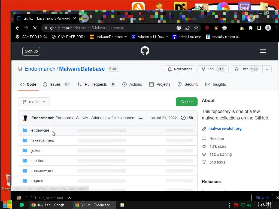Image resolution: width=279 pixels, height=209 pixels.
Task: Open the modern folder
Action: [38, 161]
